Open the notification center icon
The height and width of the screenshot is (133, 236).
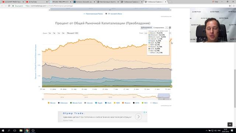point(232,130)
